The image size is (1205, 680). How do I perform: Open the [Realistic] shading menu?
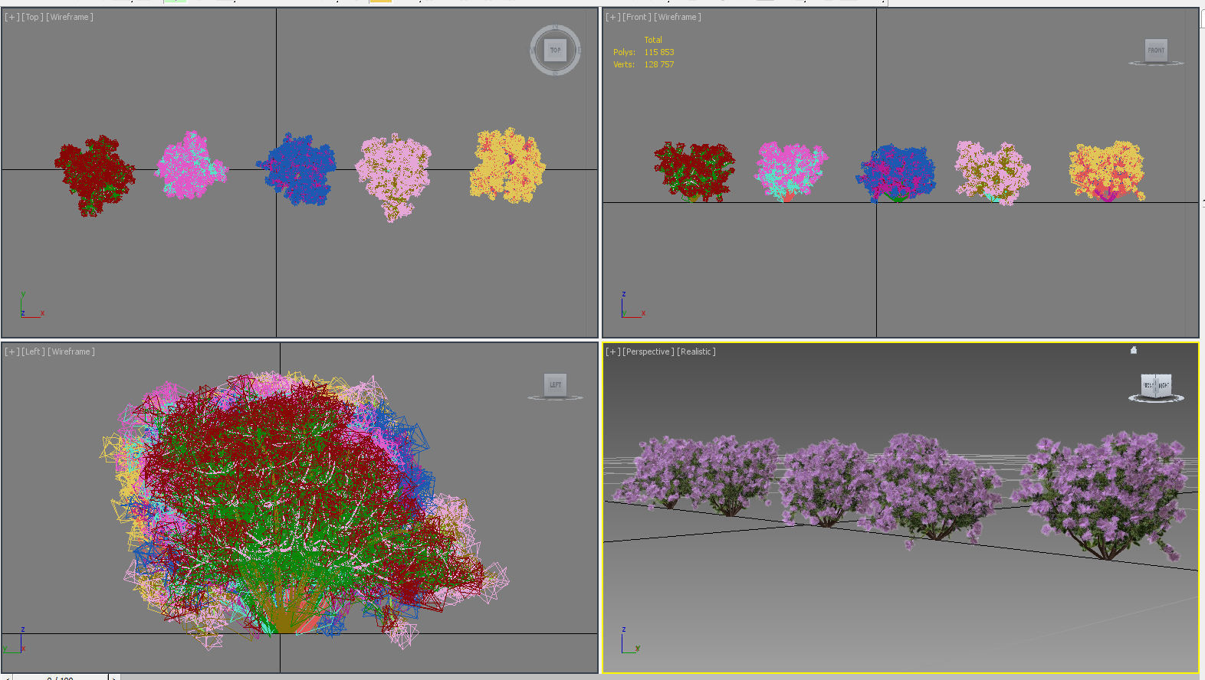[697, 351]
